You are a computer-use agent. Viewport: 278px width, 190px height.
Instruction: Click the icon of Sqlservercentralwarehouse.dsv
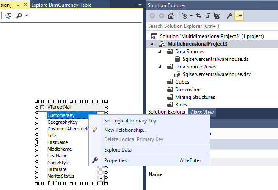[177, 74]
